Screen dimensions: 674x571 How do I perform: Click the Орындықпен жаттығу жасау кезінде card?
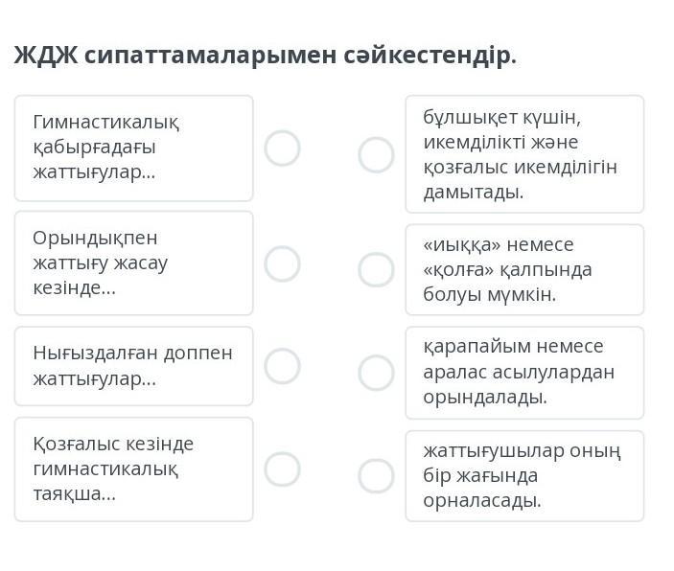(133, 263)
